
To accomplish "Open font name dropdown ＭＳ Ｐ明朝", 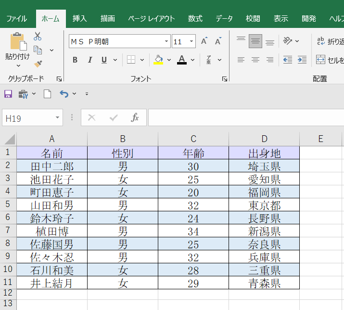I will pos(166,41).
